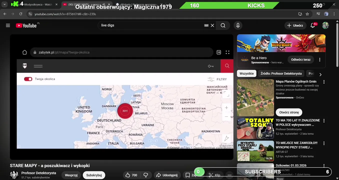The image size is (339, 180).
Task: Click the video player area
Action: tap(122, 97)
